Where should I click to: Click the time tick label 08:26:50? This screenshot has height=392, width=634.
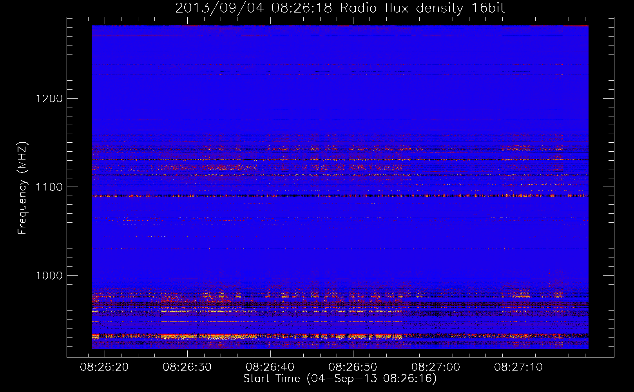pos(353,367)
